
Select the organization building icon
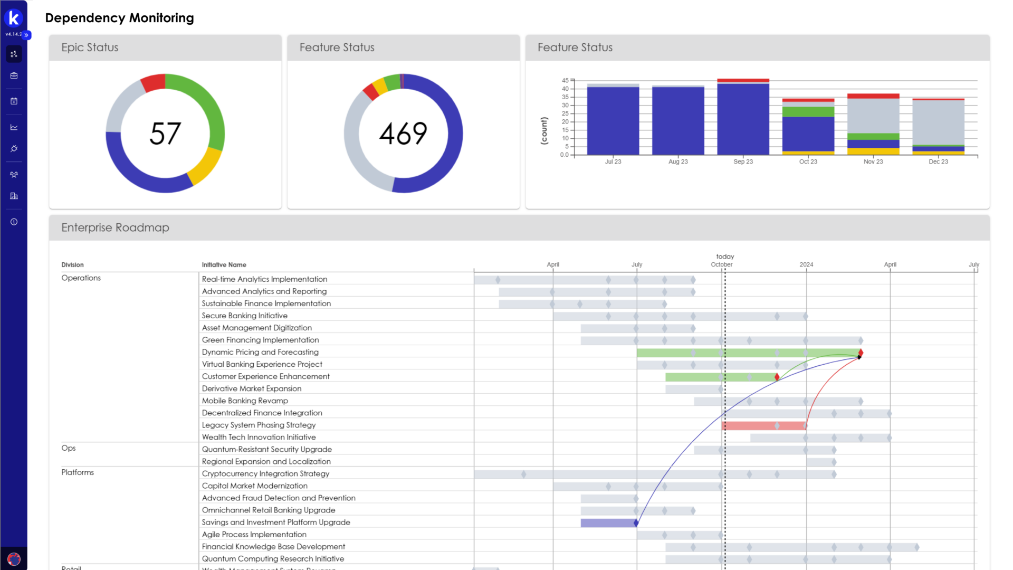(14, 196)
